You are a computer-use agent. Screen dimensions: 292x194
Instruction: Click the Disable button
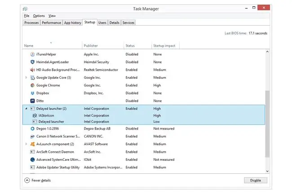[256, 180]
